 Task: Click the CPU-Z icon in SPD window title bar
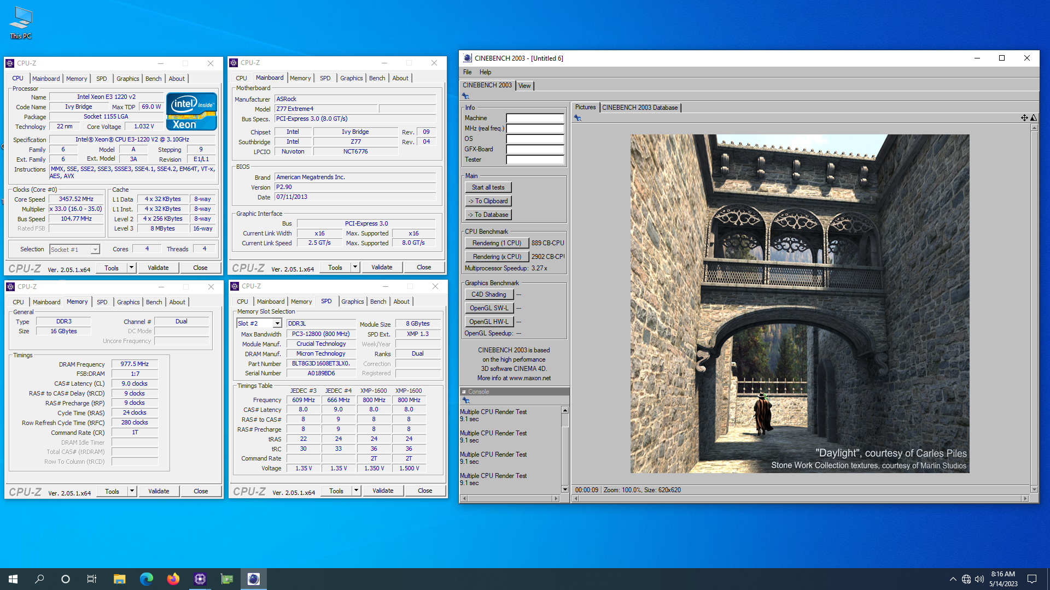click(x=235, y=286)
